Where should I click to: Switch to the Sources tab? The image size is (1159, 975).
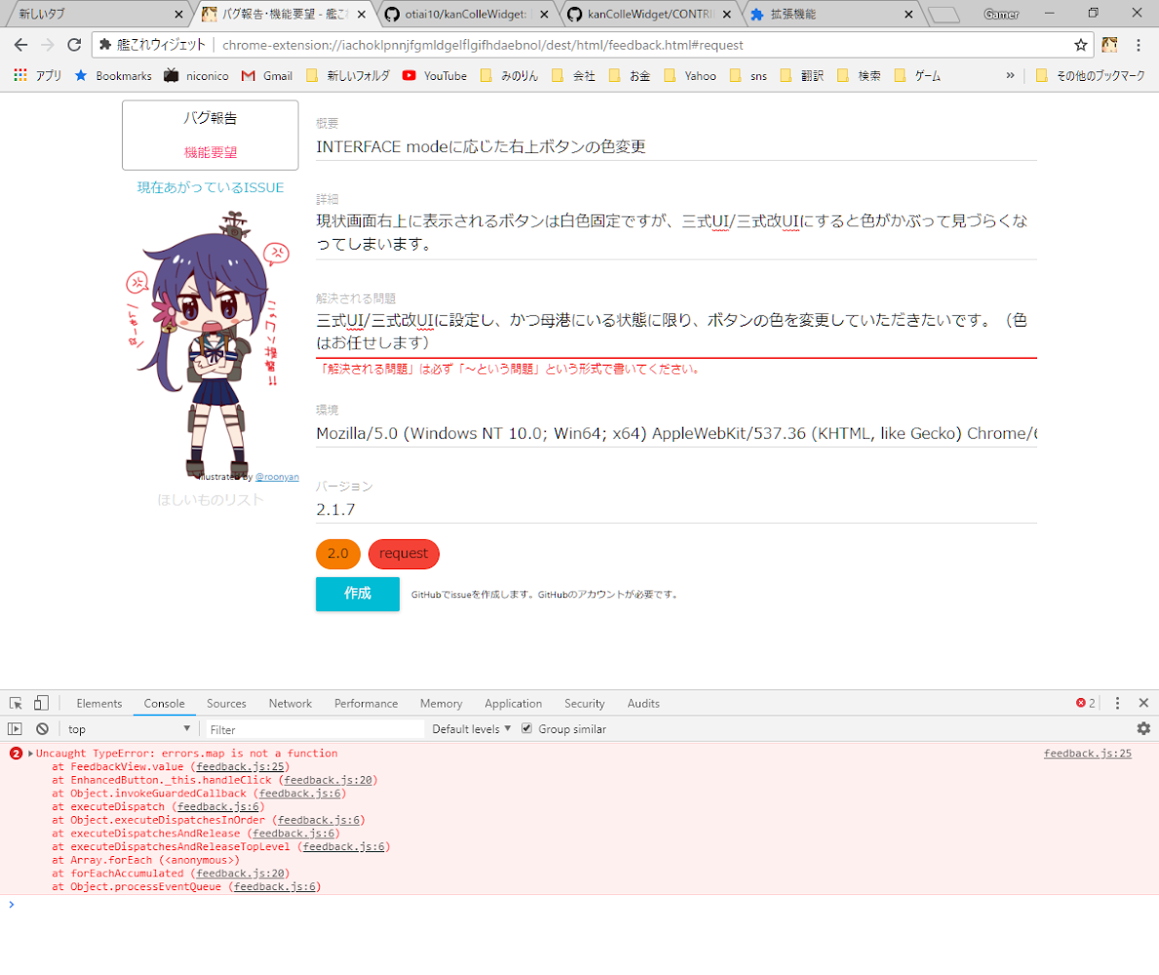point(226,704)
